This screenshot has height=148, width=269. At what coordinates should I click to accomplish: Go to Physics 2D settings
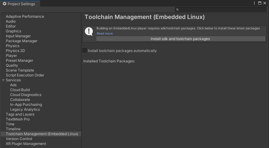(15, 51)
